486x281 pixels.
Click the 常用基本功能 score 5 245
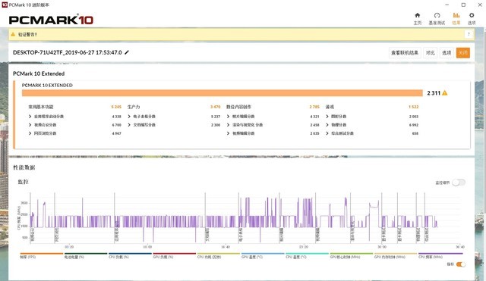point(116,107)
